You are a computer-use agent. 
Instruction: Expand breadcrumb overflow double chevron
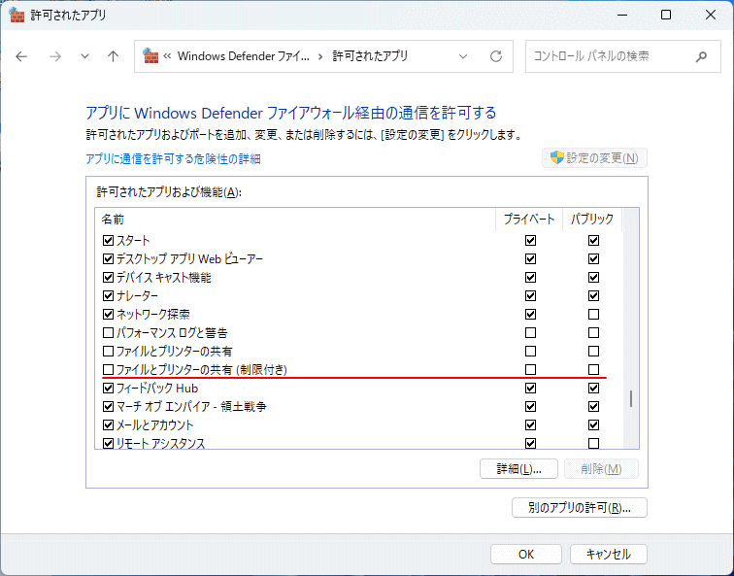(x=167, y=56)
